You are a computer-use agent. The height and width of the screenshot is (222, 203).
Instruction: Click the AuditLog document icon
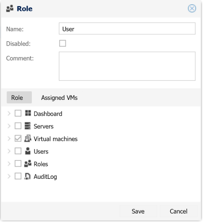(x=28, y=176)
